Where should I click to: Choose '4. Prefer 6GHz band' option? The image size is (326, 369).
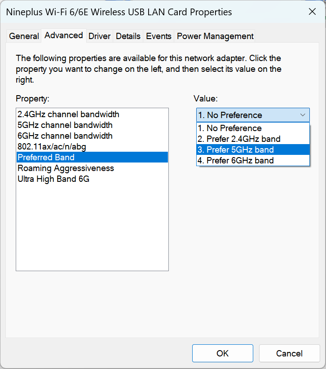coord(253,161)
